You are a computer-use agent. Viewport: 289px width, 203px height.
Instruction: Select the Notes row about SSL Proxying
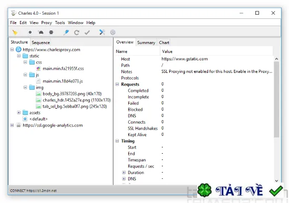(194, 71)
